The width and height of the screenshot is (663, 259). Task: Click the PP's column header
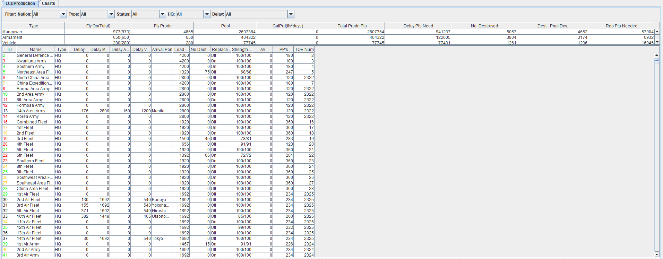[x=283, y=50]
